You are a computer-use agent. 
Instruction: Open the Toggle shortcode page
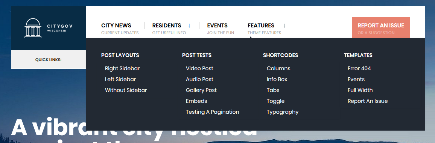(275, 101)
